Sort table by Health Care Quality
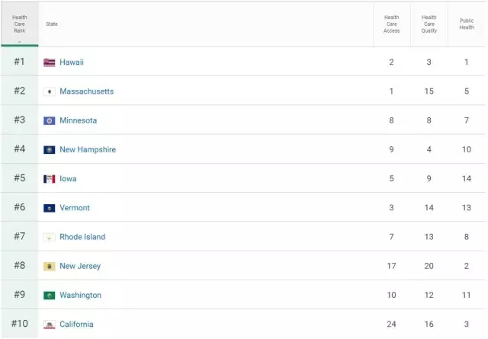 [x=429, y=24]
